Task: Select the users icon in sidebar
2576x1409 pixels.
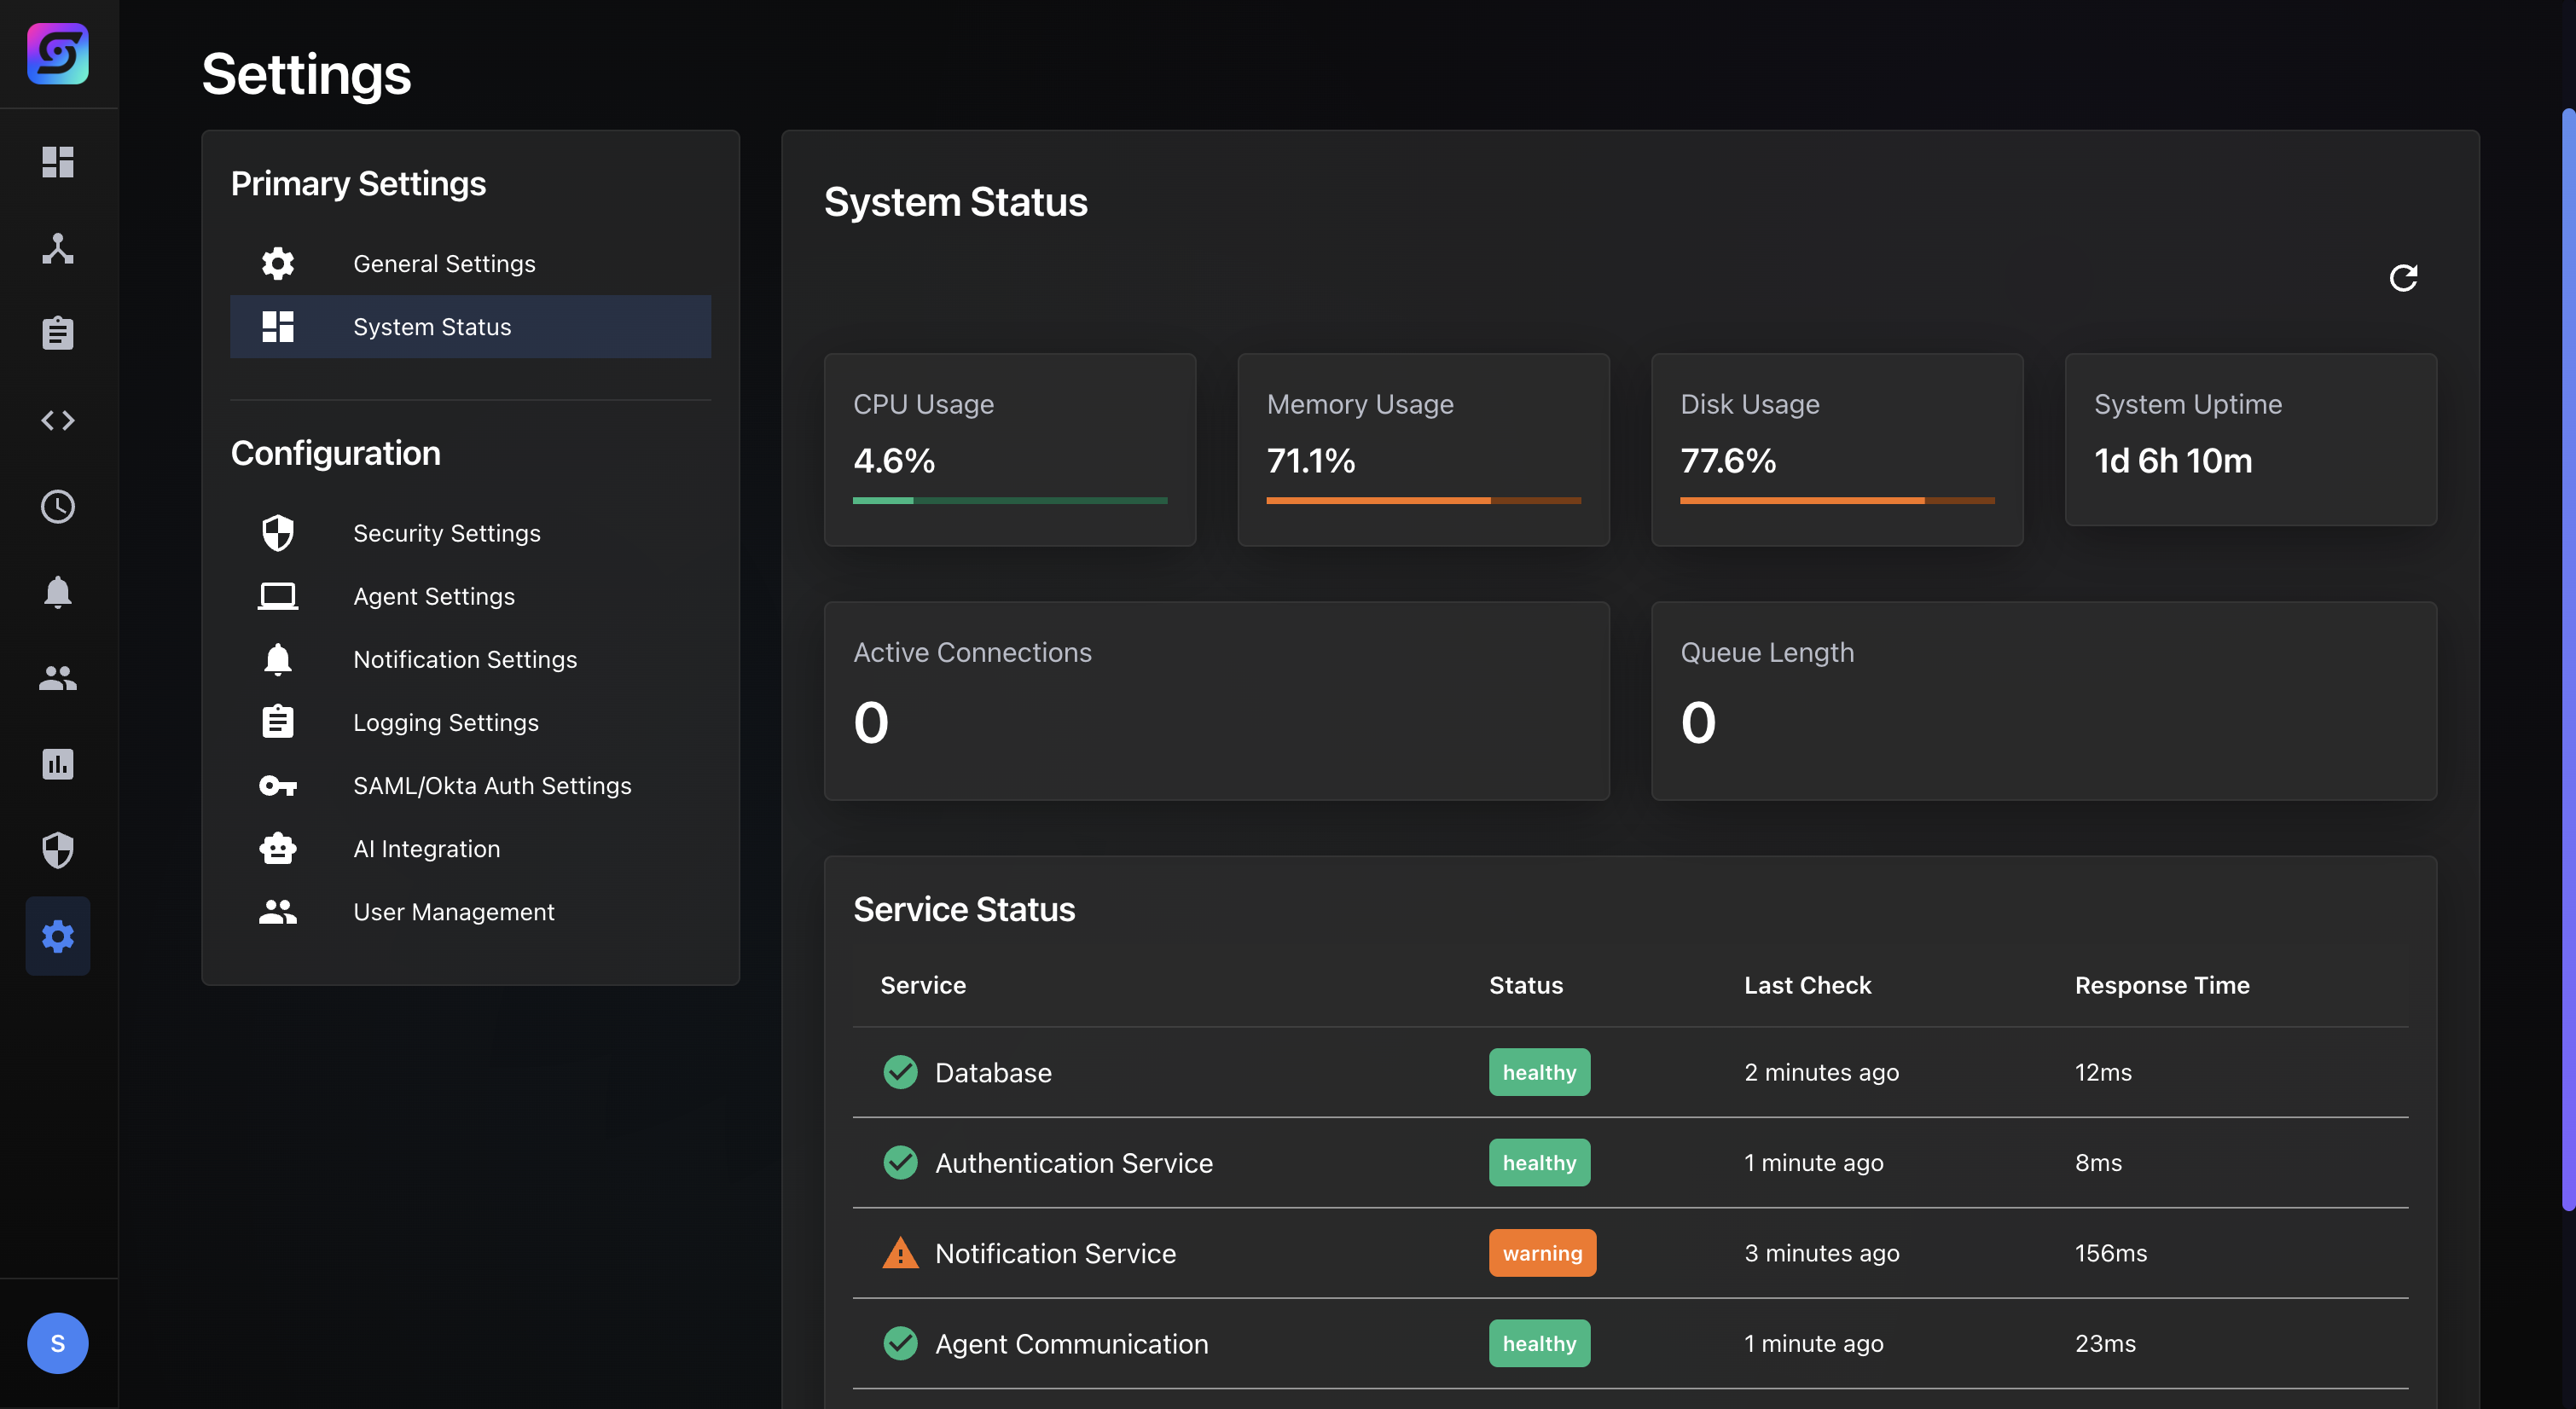Action: (x=58, y=679)
